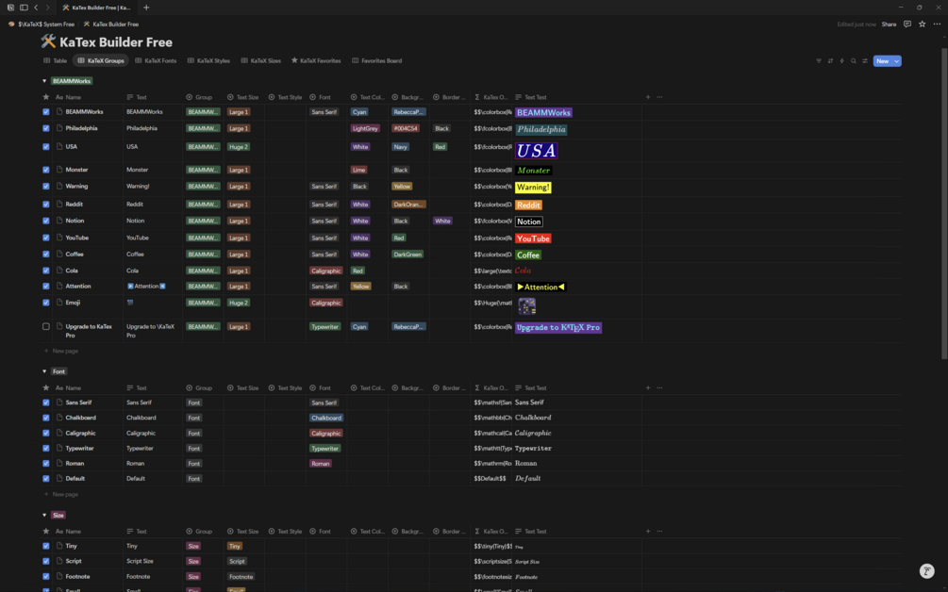Click the Share button
The image size is (948, 592).
(889, 25)
